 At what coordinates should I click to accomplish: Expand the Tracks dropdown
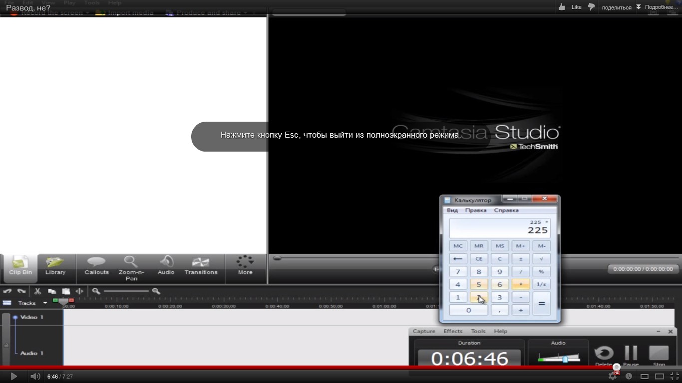(x=44, y=303)
